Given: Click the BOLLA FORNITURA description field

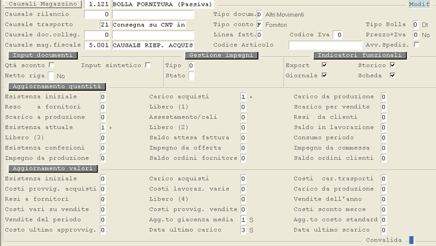Looking at the screenshot, I should pyautogui.click(x=164, y=4).
